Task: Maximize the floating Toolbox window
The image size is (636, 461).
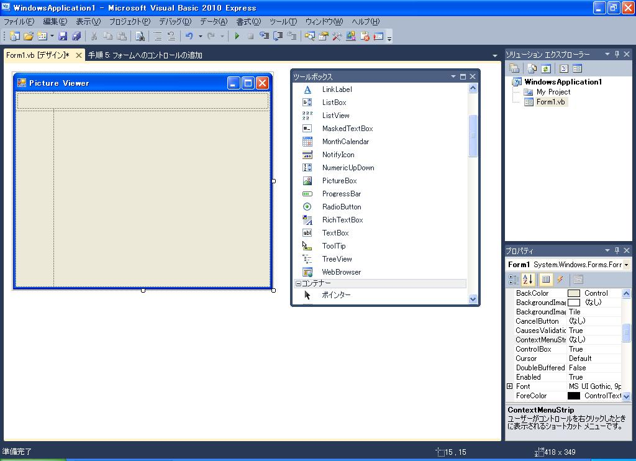Action: tap(463, 76)
